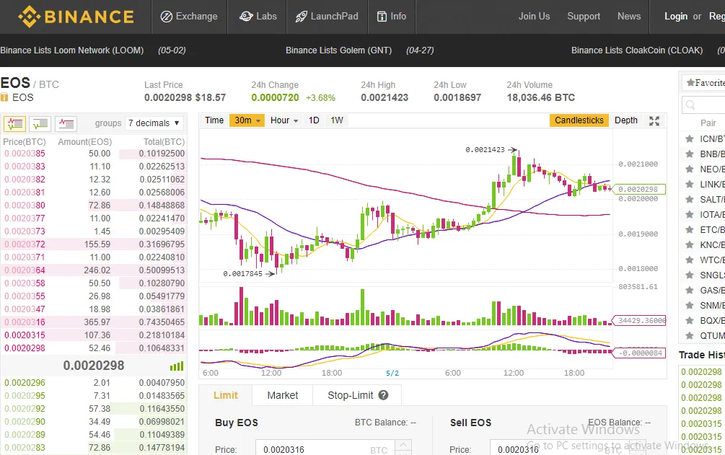Viewport: 725px width, 455px height.
Task: Select sell order at price 0.0020385
Action: coord(94,154)
